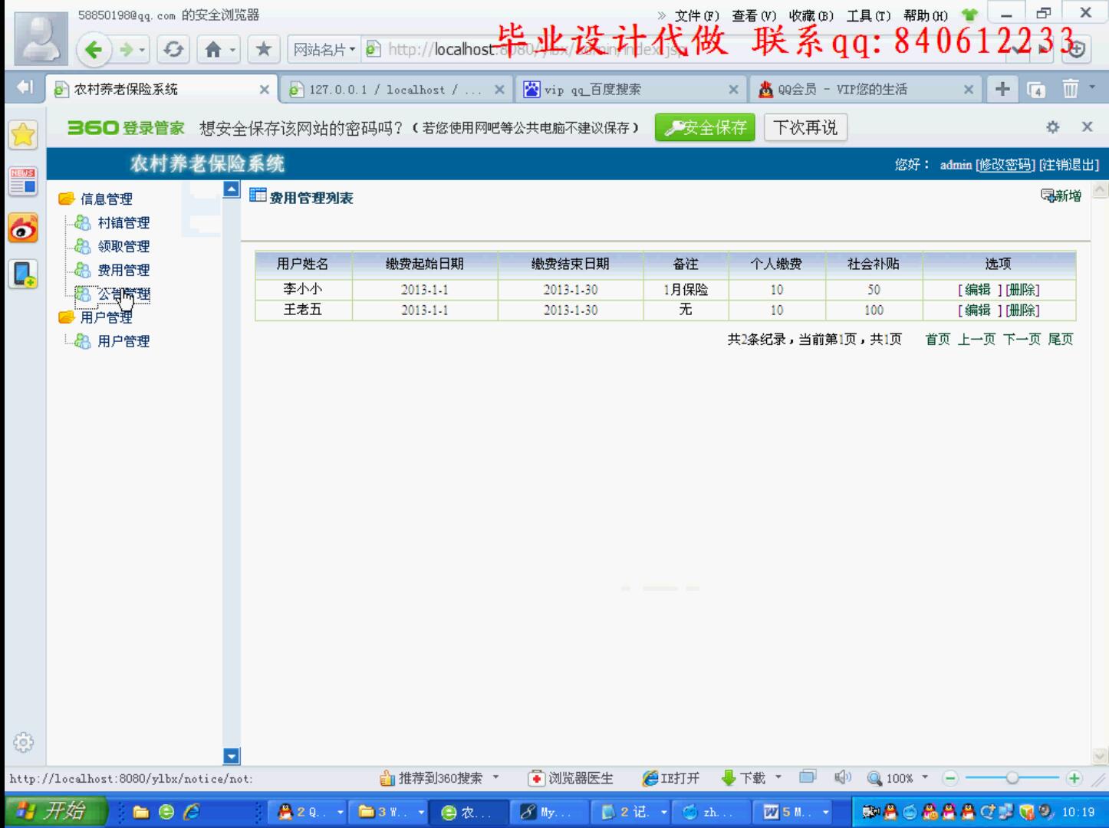Image resolution: width=1109 pixels, height=828 pixels.
Task: Open 领取管理 in the tree
Action: 123,247
